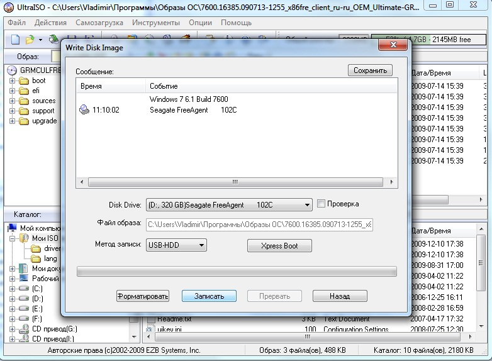Open the Действия menu
The height and width of the screenshot is (361, 492).
(x=50, y=23)
